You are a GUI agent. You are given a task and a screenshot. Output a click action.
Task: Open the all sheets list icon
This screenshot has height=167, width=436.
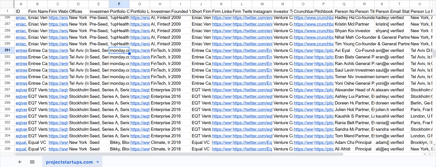(x=32, y=162)
